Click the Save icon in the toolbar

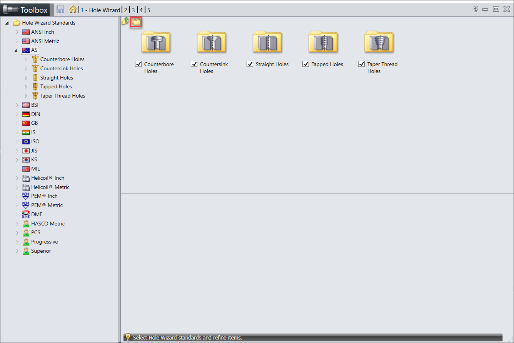pos(60,10)
